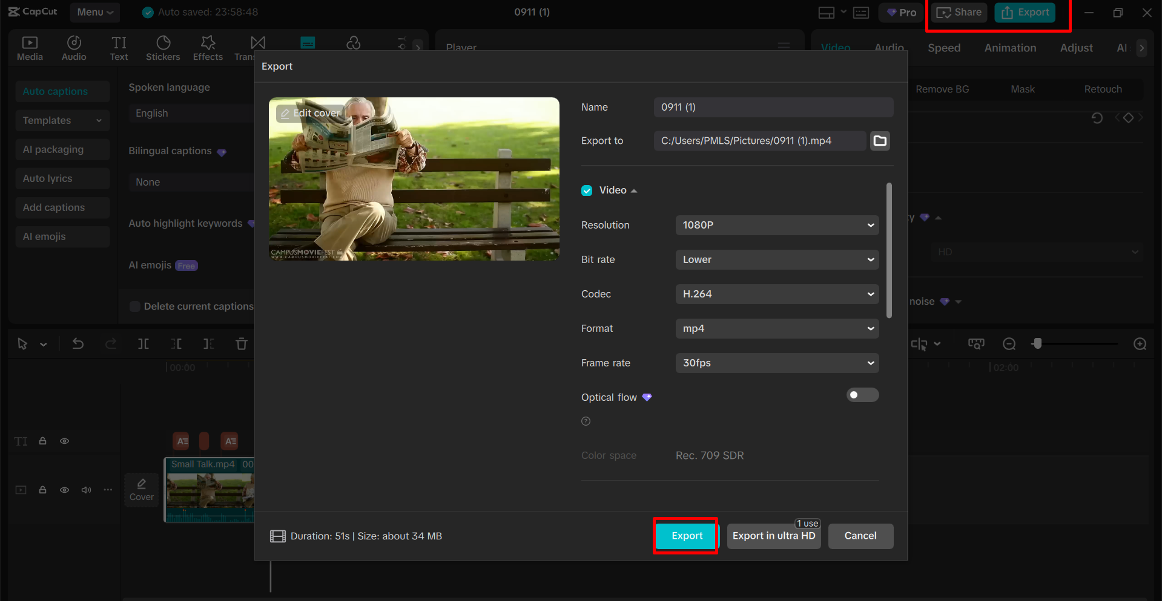Toggle video track visibility eye icon

[x=64, y=490]
